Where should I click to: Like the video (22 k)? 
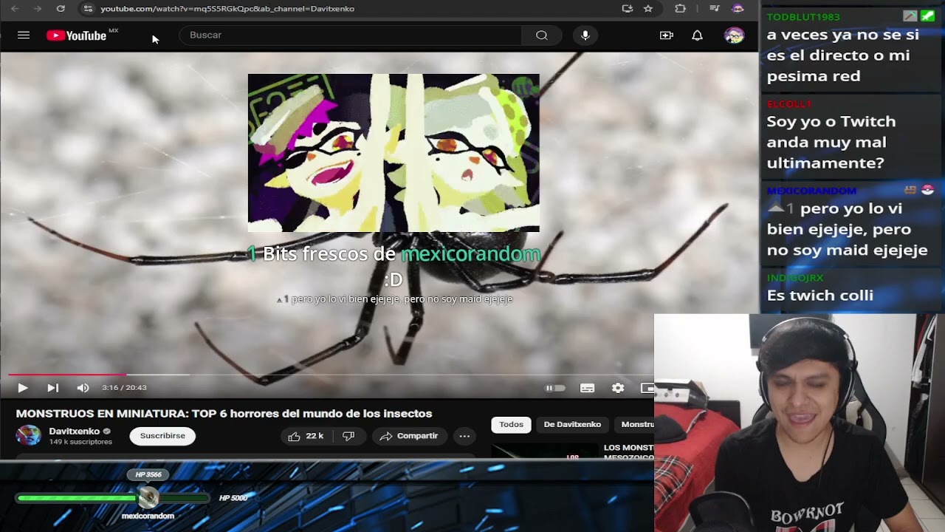(x=306, y=436)
